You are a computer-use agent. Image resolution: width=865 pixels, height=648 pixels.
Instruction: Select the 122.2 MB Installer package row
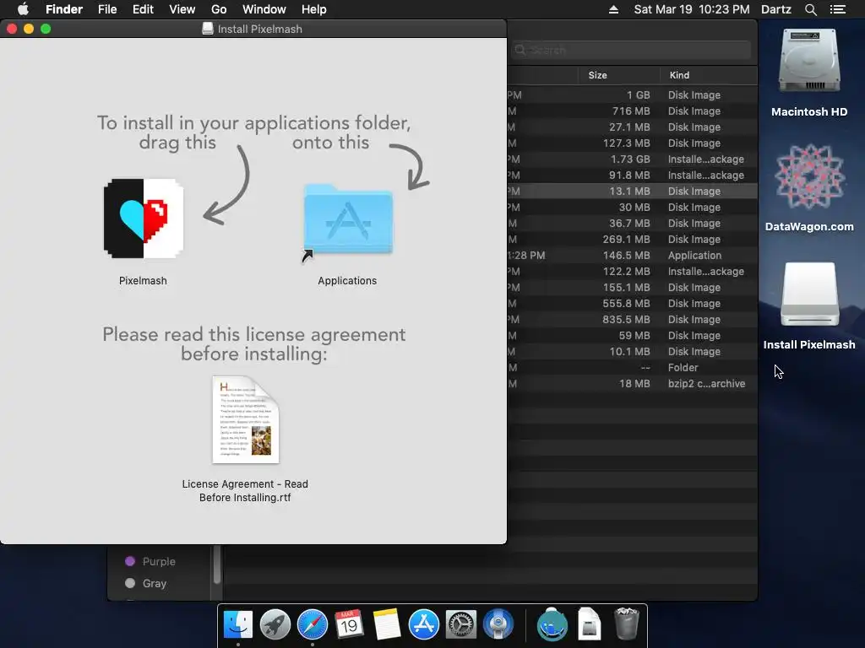(x=632, y=271)
